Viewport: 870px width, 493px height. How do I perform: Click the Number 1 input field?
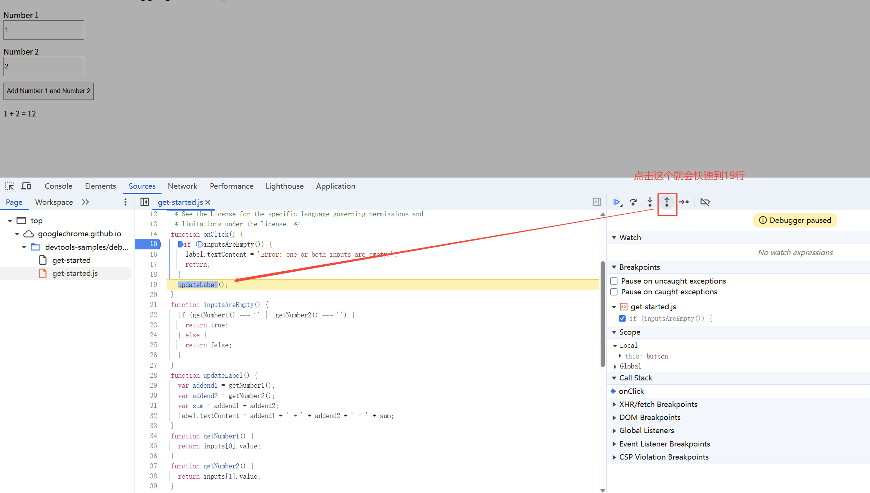[44, 30]
